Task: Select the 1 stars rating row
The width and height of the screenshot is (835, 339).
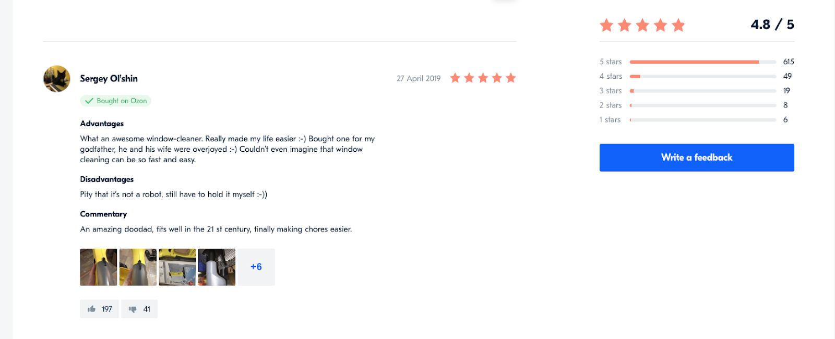Action: point(697,120)
